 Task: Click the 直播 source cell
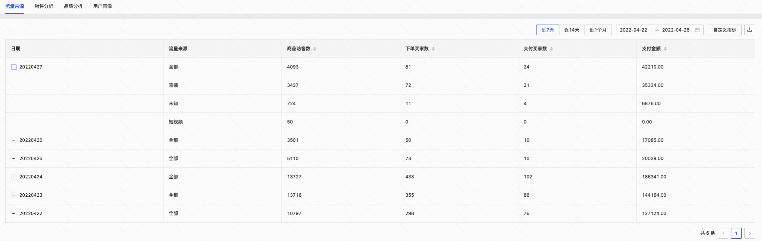point(173,85)
